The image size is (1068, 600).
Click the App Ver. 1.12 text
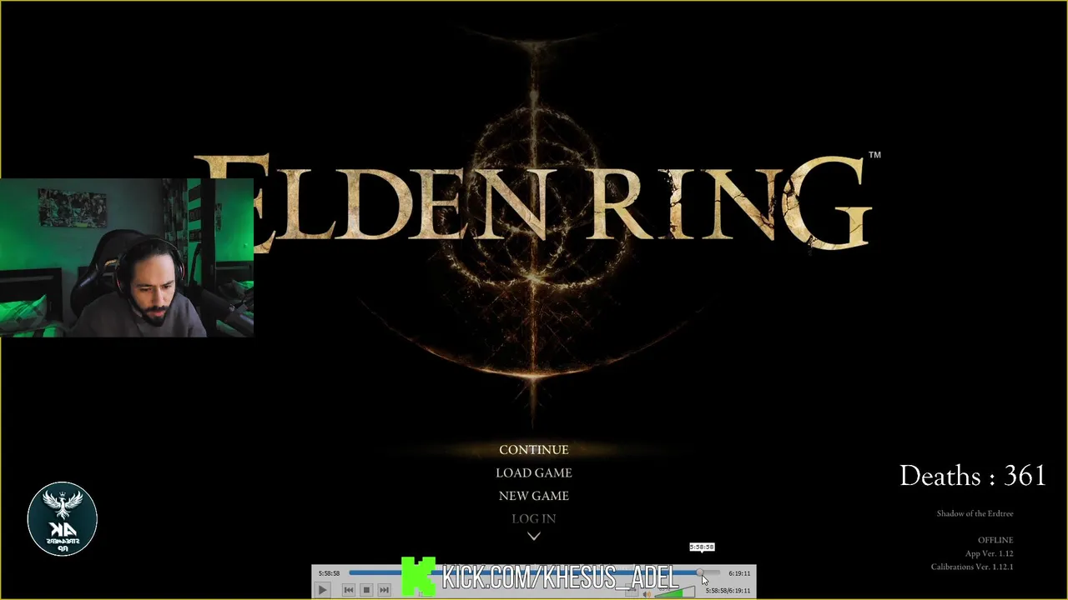(x=989, y=553)
